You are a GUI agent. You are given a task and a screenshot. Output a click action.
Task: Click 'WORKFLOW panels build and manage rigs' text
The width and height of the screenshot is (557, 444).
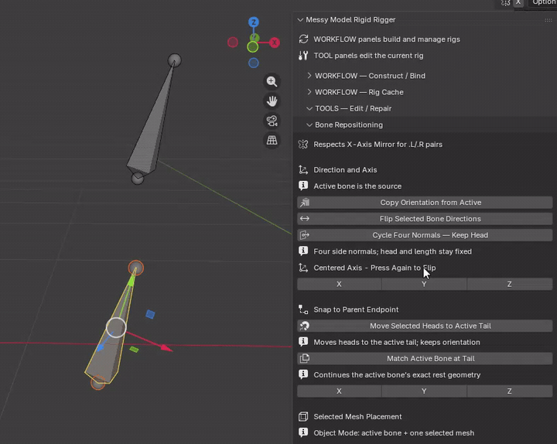point(387,39)
